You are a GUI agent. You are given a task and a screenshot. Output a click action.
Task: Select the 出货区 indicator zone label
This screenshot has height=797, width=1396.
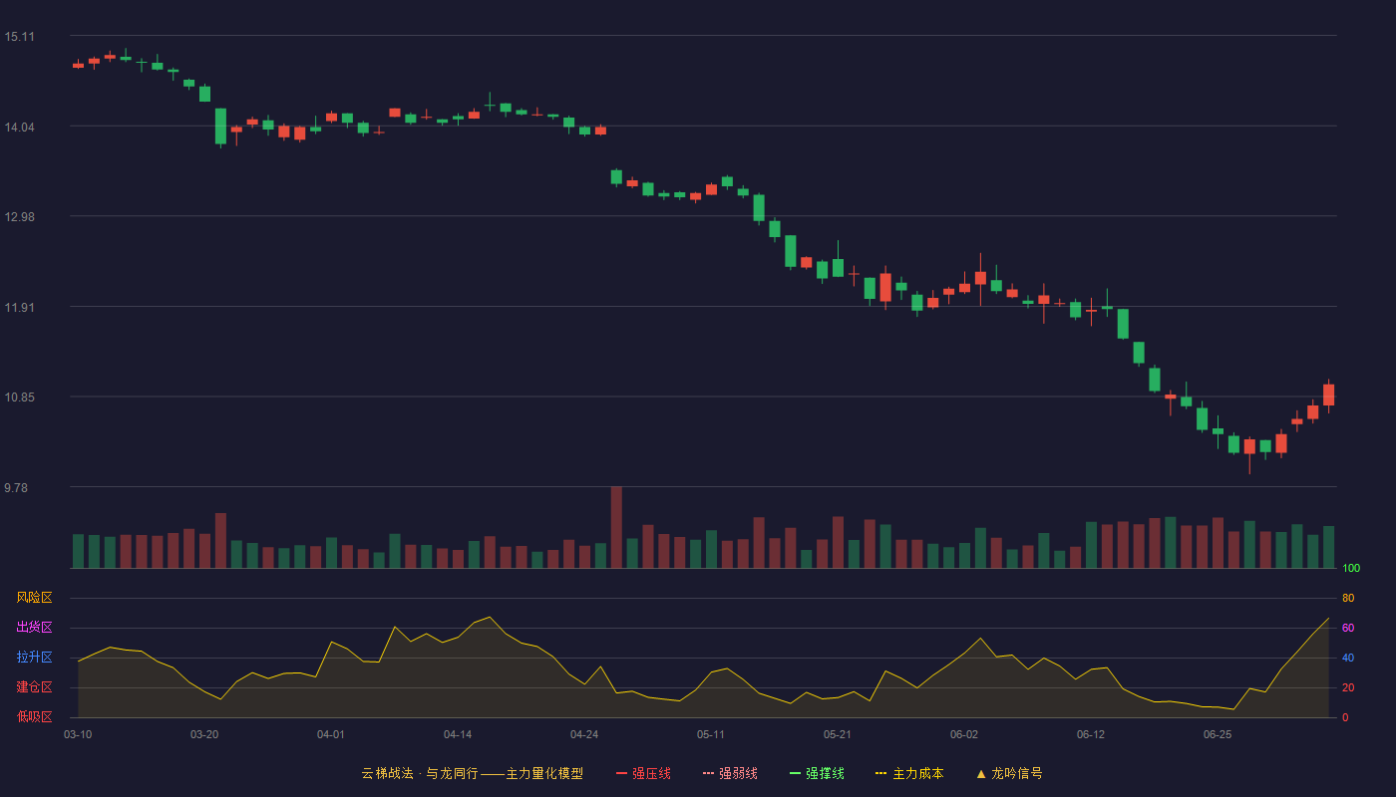tap(34, 628)
